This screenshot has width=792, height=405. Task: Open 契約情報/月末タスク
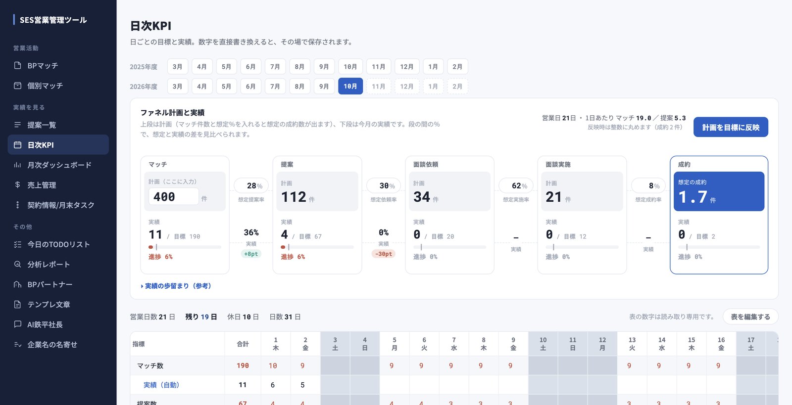58,205
